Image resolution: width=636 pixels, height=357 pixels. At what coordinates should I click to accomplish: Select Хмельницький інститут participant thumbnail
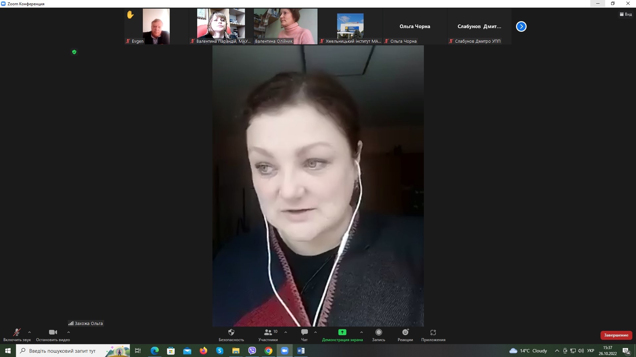tap(350, 26)
